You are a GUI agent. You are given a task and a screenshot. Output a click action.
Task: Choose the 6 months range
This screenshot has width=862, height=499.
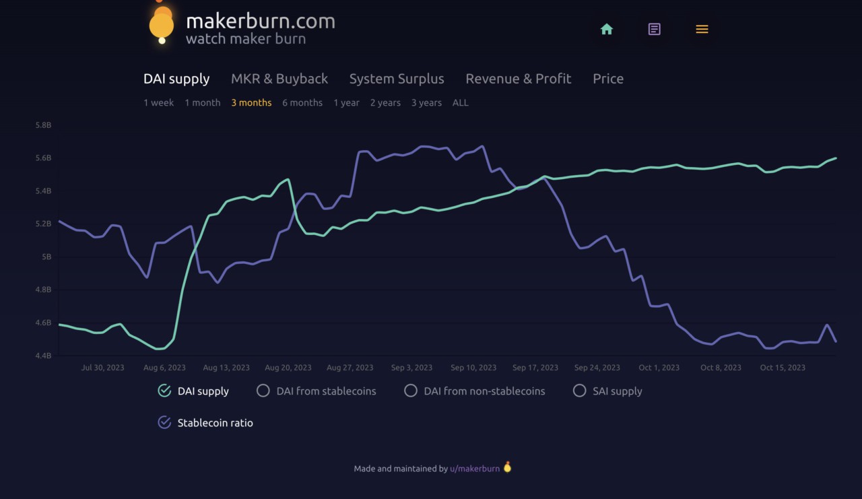point(302,102)
